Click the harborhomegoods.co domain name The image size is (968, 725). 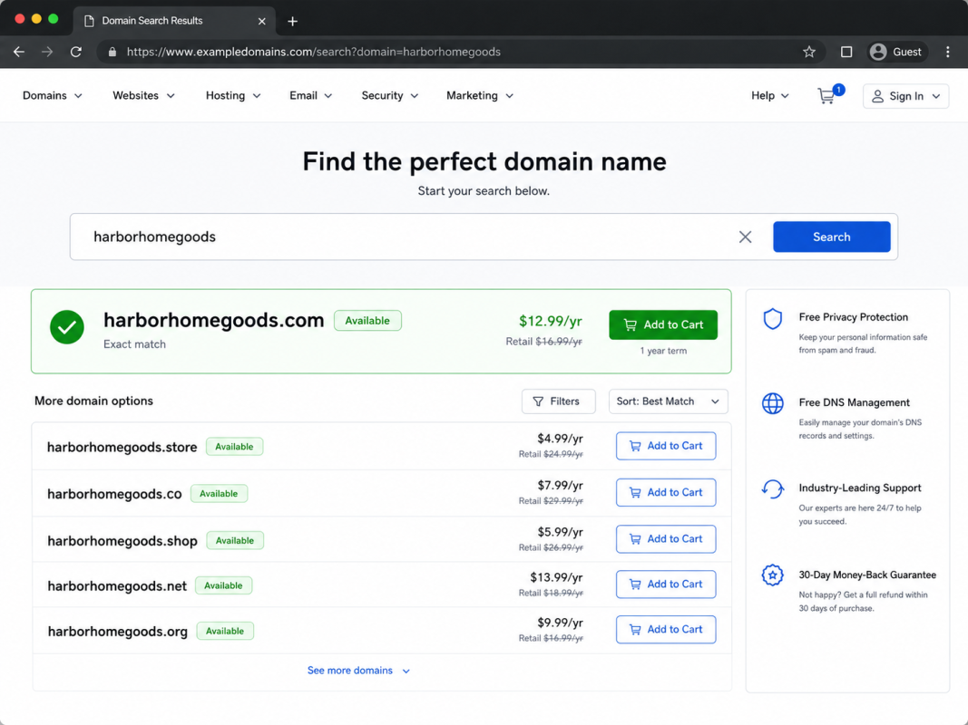pos(114,494)
